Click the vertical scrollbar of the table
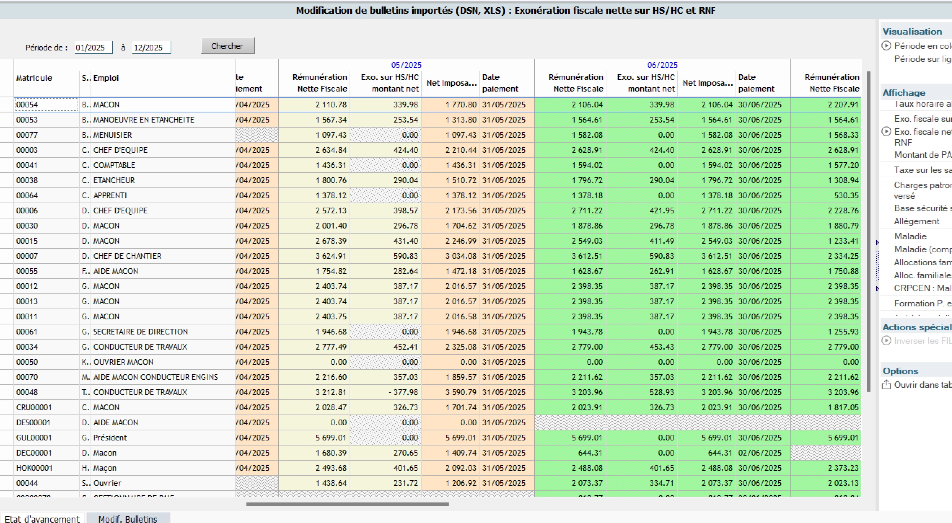The width and height of the screenshot is (952, 523). 869,232
